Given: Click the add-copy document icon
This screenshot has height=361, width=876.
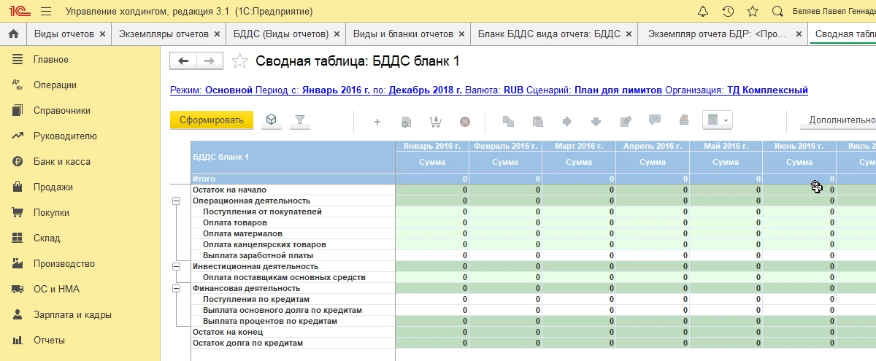Looking at the screenshot, I should point(406,121).
